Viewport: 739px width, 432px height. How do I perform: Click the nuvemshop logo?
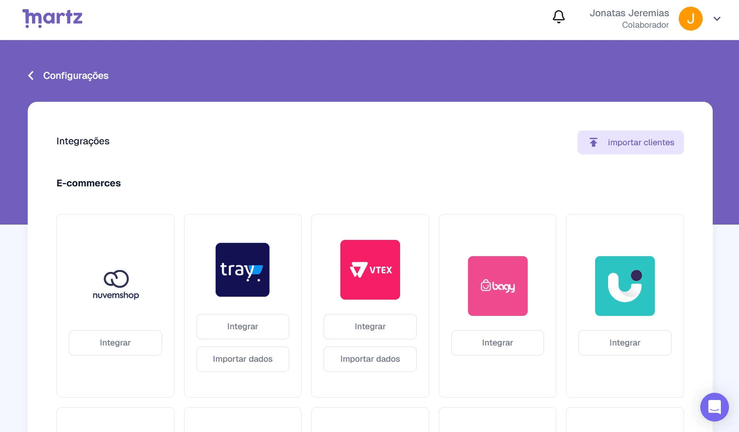116,285
